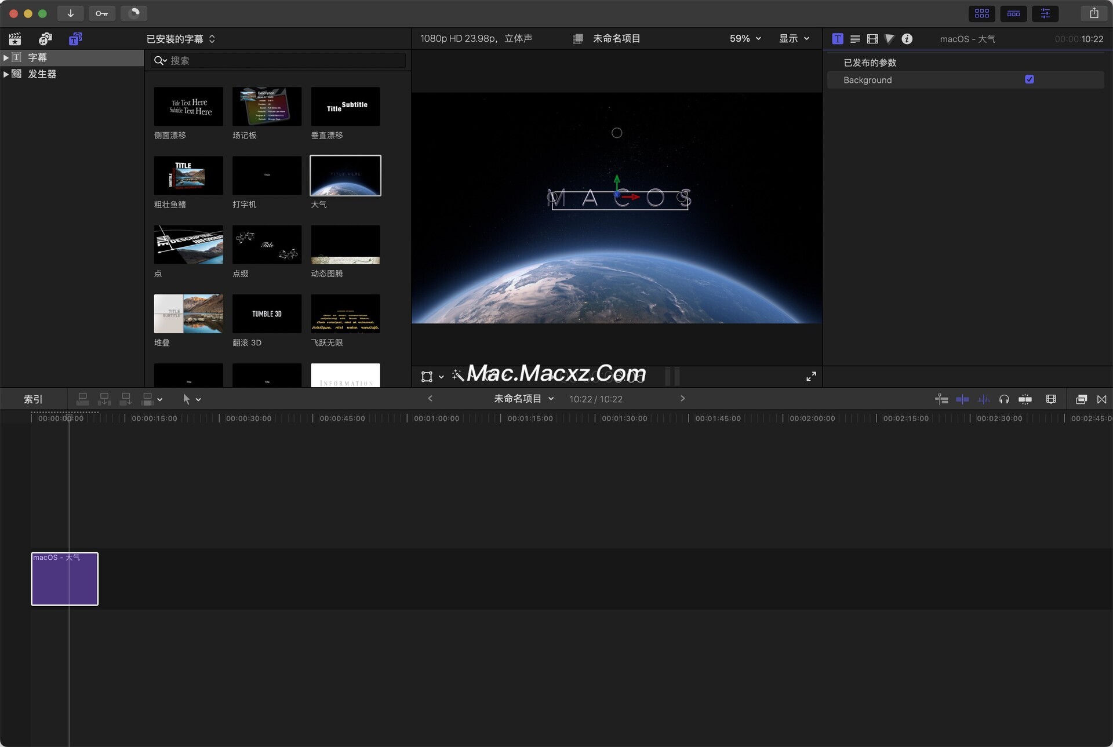Open the timeline clip appearance filmstrip icon

click(x=1051, y=399)
